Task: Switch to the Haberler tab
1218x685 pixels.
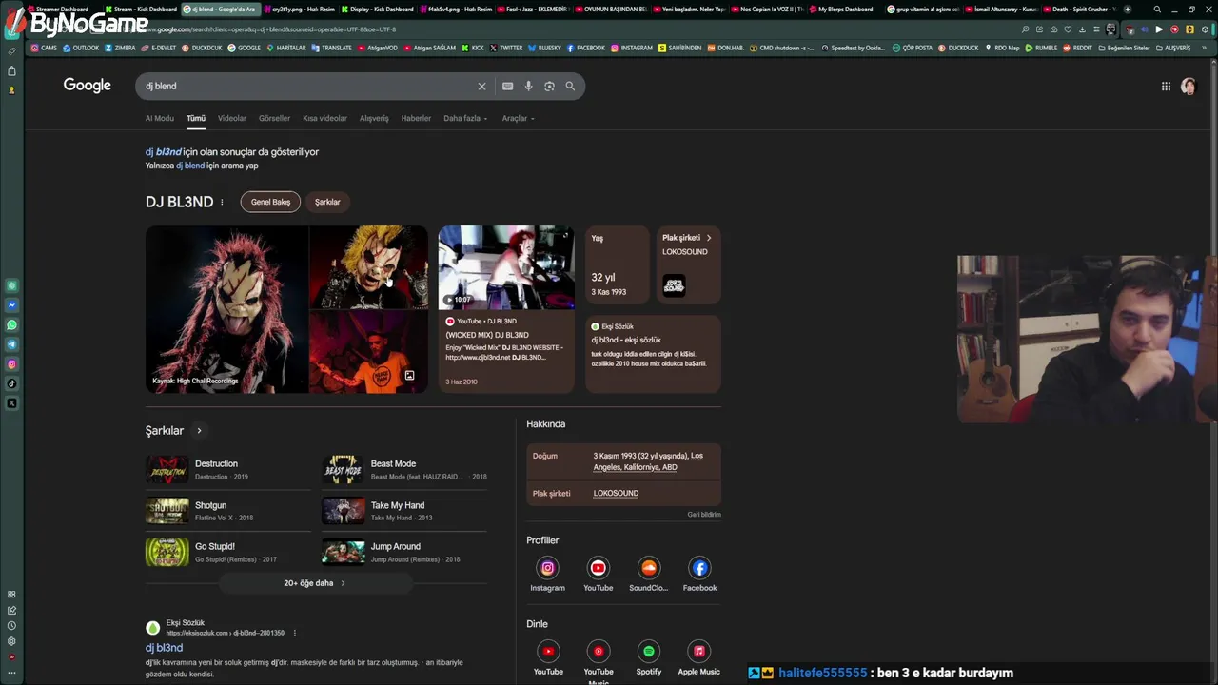Action: tap(416, 119)
